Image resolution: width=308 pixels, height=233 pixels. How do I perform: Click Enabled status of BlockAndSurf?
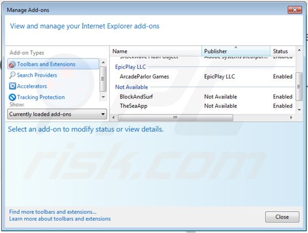click(283, 96)
